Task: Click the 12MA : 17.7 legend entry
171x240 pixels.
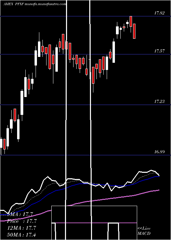Action: tap(22, 228)
